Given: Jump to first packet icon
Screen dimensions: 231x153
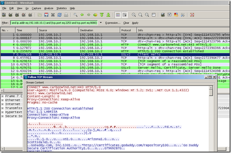Looking at the screenshot, I should click(102, 15).
